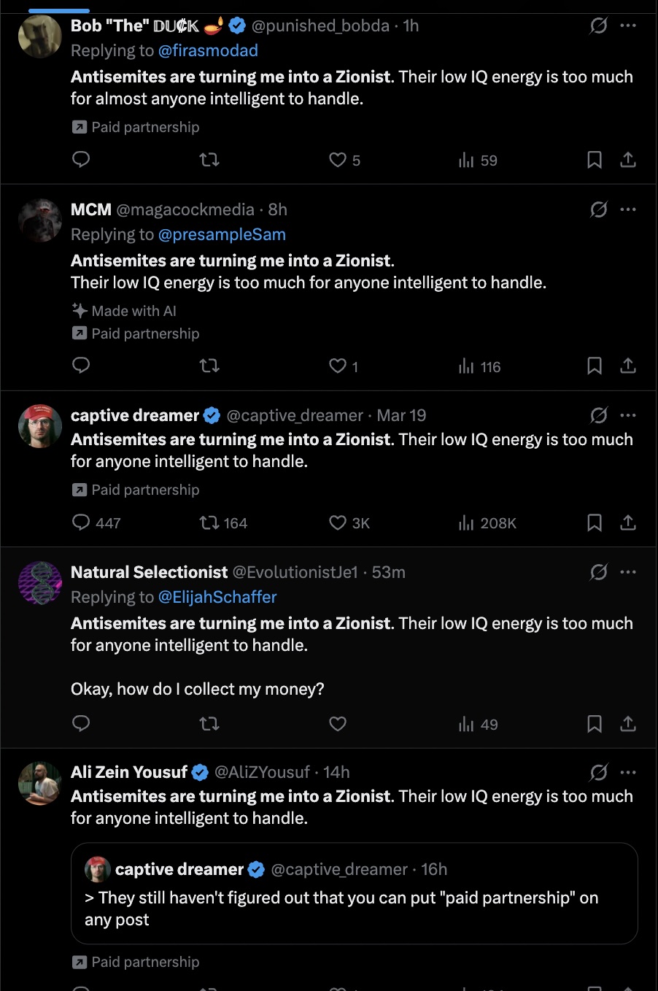Open Grok icon on MCM's post
Screen dimensions: 658x991
point(598,210)
